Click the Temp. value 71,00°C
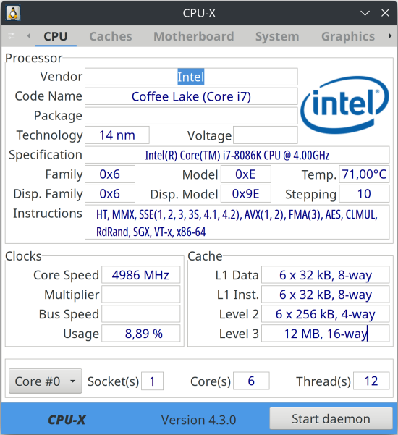The image size is (398, 435). [364, 174]
